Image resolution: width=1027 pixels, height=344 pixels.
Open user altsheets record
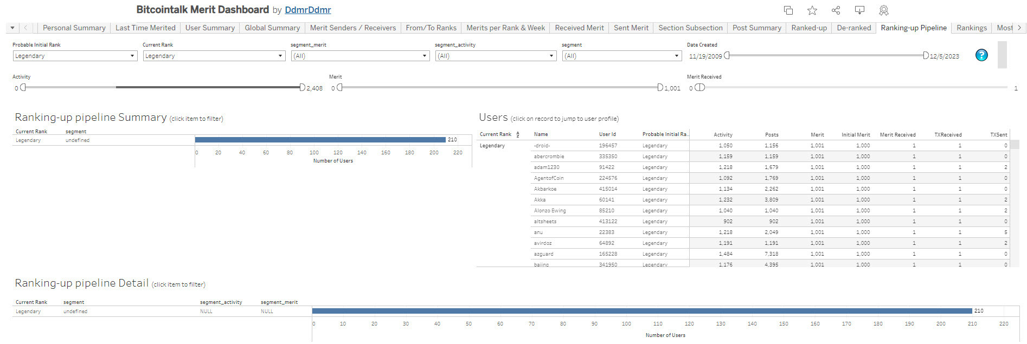click(770, 222)
